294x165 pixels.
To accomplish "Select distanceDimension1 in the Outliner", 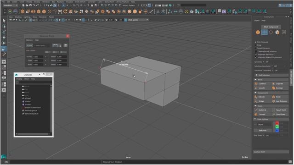I will point(33,108).
